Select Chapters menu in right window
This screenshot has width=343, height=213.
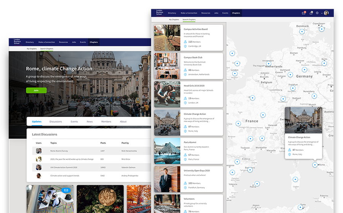[x=236, y=13]
